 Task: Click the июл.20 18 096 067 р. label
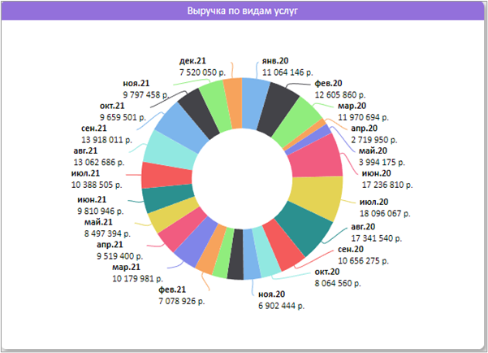tap(385, 207)
